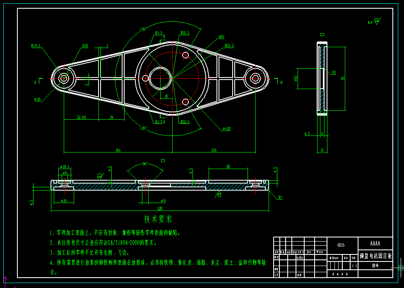Pick the "ø18.3" counterbore dimension text
The width and height of the screenshot is (404, 288).
pyautogui.click(x=65, y=167)
